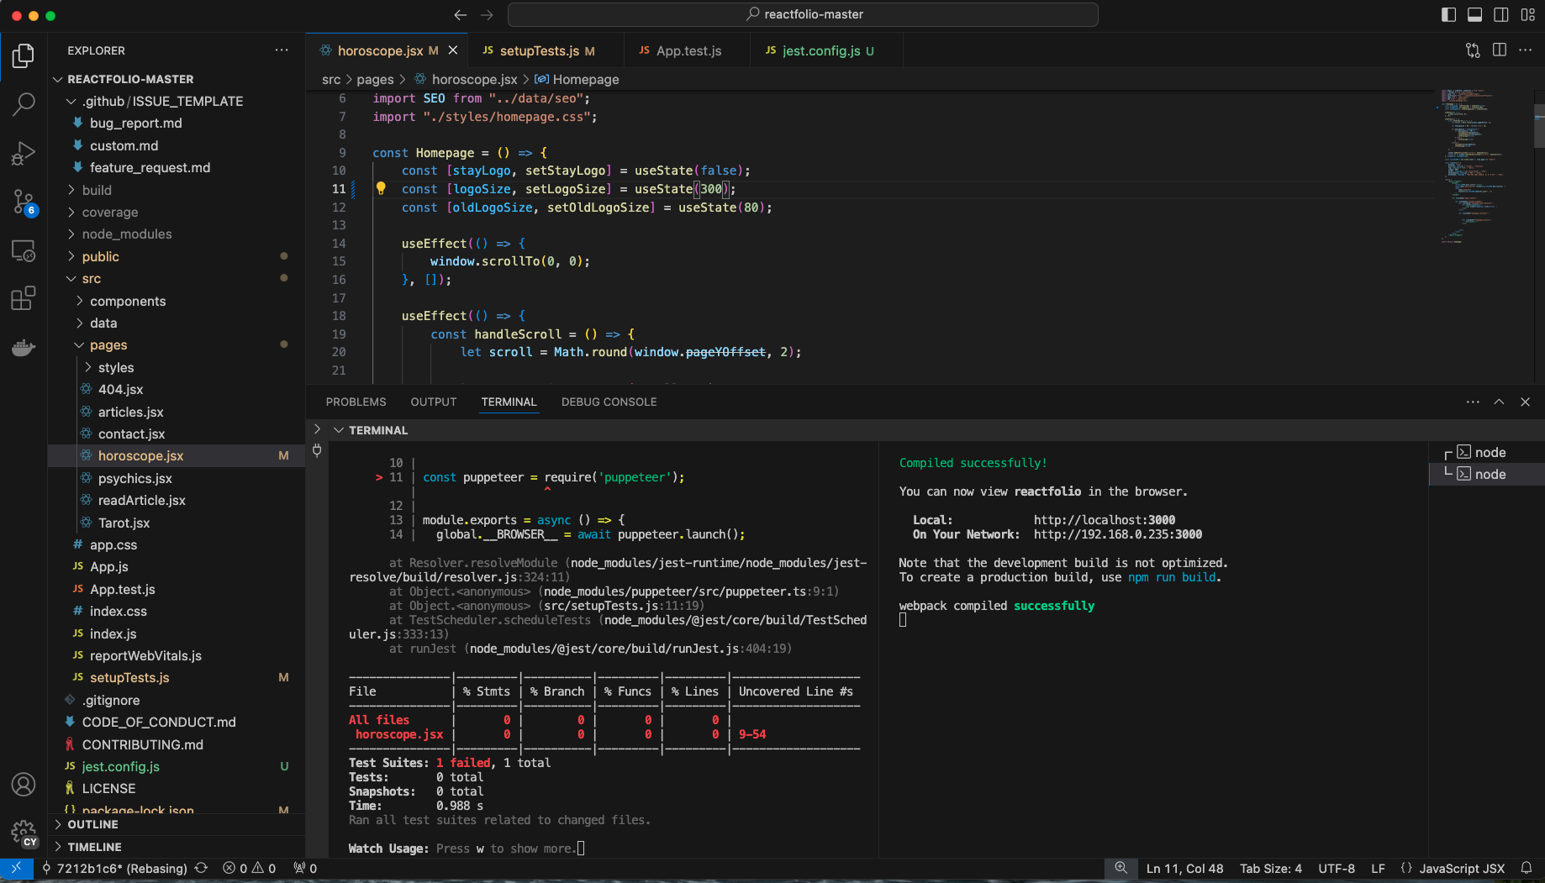Toggle the bottom panel visibility
This screenshot has height=883, width=1545.
[1474, 14]
